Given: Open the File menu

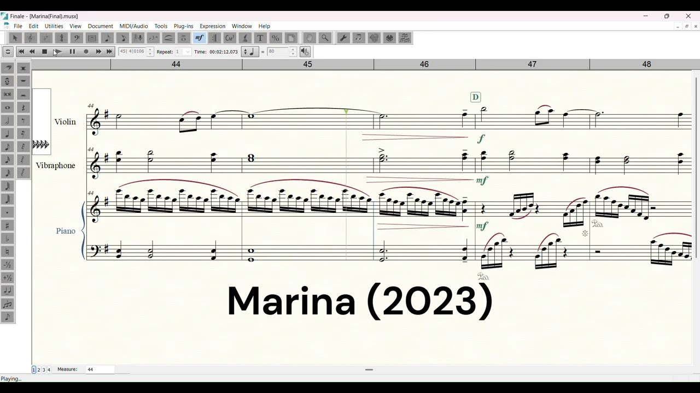Looking at the screenshot, I should click(18, 26).
